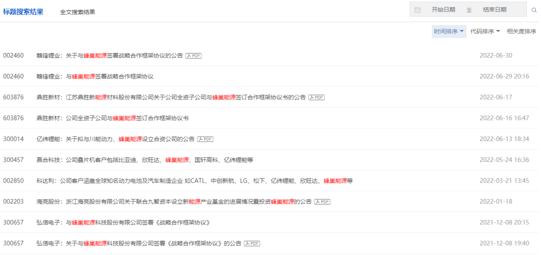541x255 pixels.
Task: Click the date 2022-06-30
Action: (x=496, y=55)
